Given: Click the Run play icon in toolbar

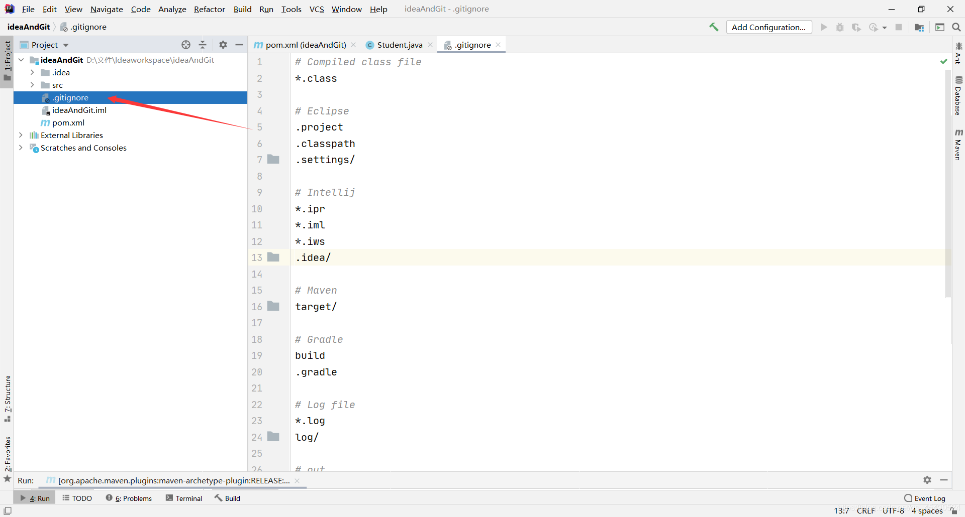Looking at the screenshot, I should [824, 27].
